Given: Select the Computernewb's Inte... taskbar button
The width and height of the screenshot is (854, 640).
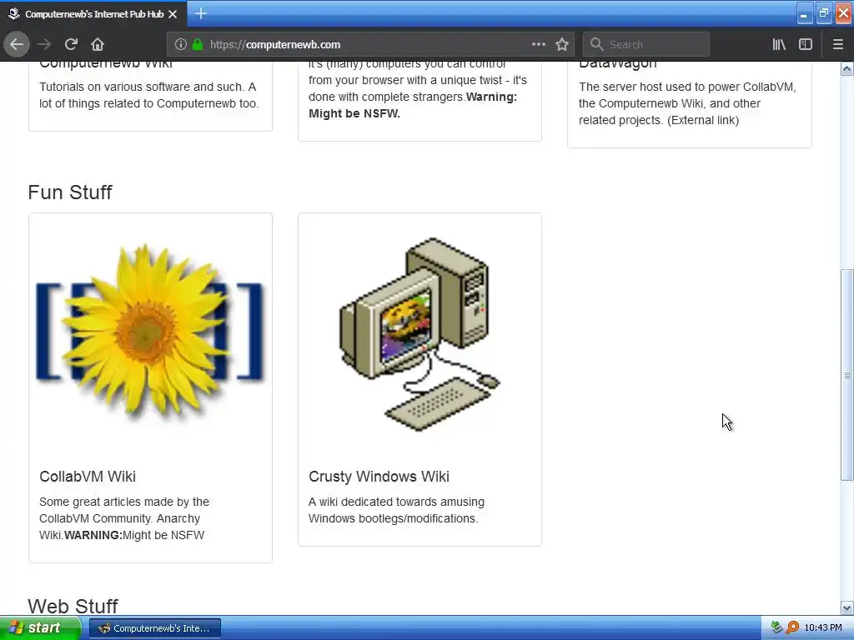Looking at the screenshot, I should 155,628.
